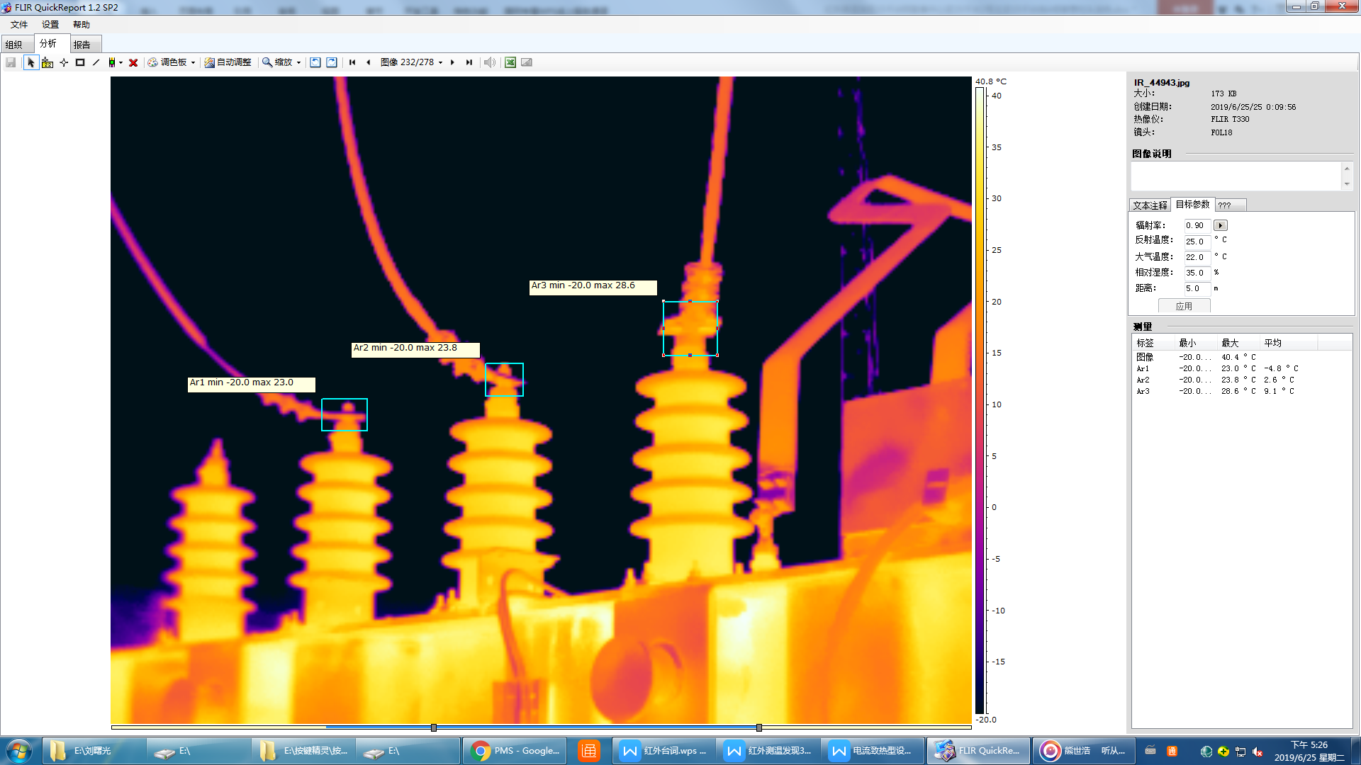
Task: Click the 反射温度 input field
Action: [1197, 241]
